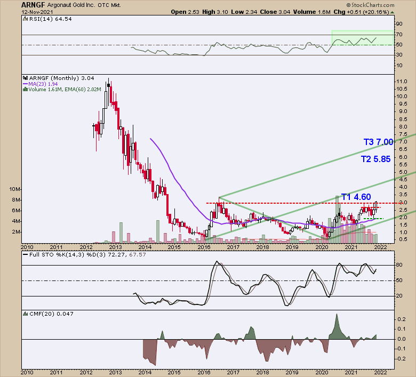
Task: Click the 'Volume 1.6M' value
Action: (312, 12)
